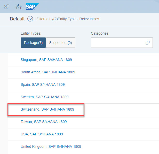Screen dimensions: 159x154
Task: Open Sweden, SAP S/4HANA 1809 package
Action: coord(44,97)
